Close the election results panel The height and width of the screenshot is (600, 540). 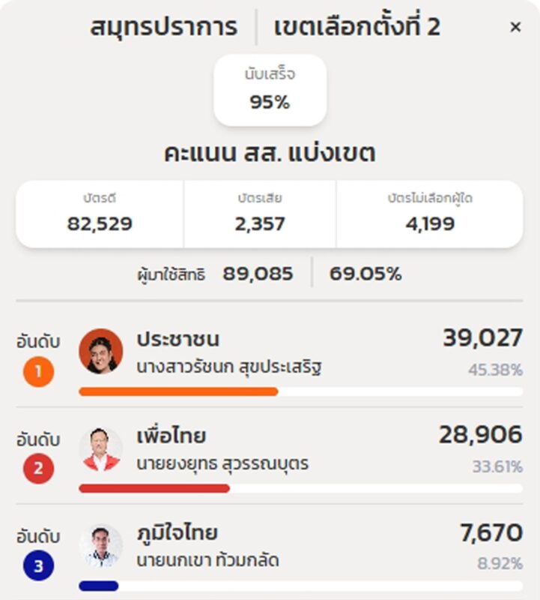point(515,28)
